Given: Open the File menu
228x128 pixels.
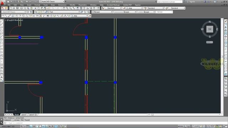Looking at the screenshot, I should 9,5.
